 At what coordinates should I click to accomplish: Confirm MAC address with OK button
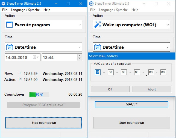(x=110, y=89)
